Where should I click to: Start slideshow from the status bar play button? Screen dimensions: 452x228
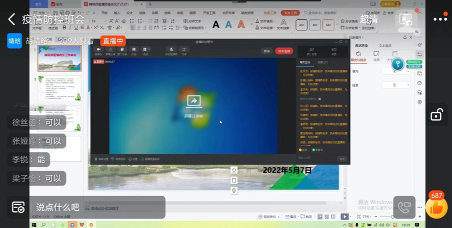tap(344, 217)
